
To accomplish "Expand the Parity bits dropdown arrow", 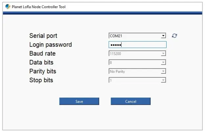I will click(163, 71).
